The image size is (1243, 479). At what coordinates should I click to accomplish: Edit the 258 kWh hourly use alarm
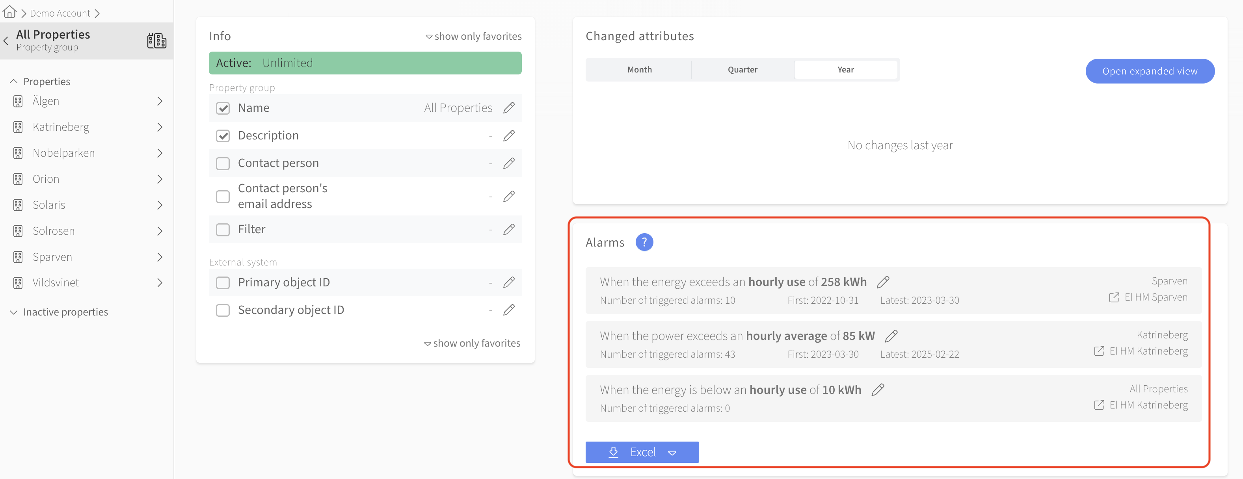point(882,282)
